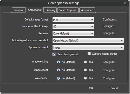The height and width of the screenshot is (94, 130).
Task: Uncheck the Clean background checkbox
Action: 54,54
